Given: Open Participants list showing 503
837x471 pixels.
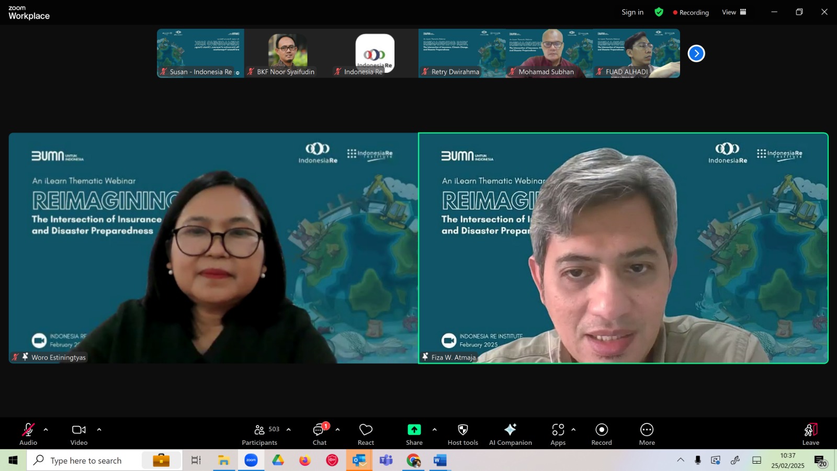Looking at the screenshot, I should 260,434.
